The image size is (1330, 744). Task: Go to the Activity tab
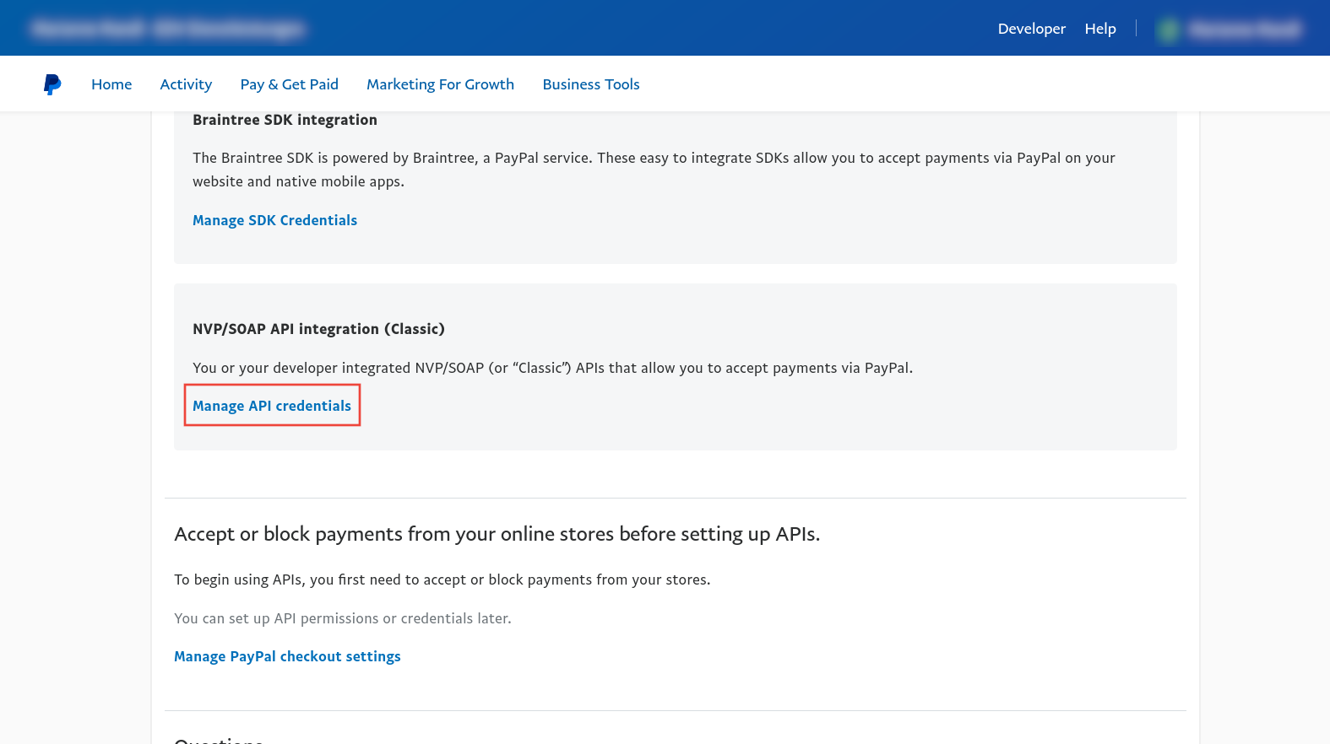click(x=186, y=84)
